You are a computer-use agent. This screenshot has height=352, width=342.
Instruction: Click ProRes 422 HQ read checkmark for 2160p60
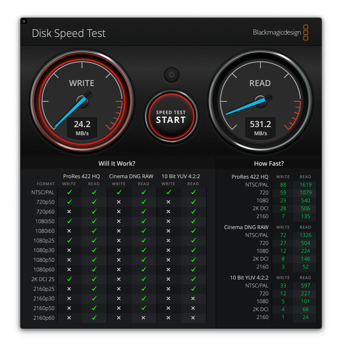pos(94,318)
